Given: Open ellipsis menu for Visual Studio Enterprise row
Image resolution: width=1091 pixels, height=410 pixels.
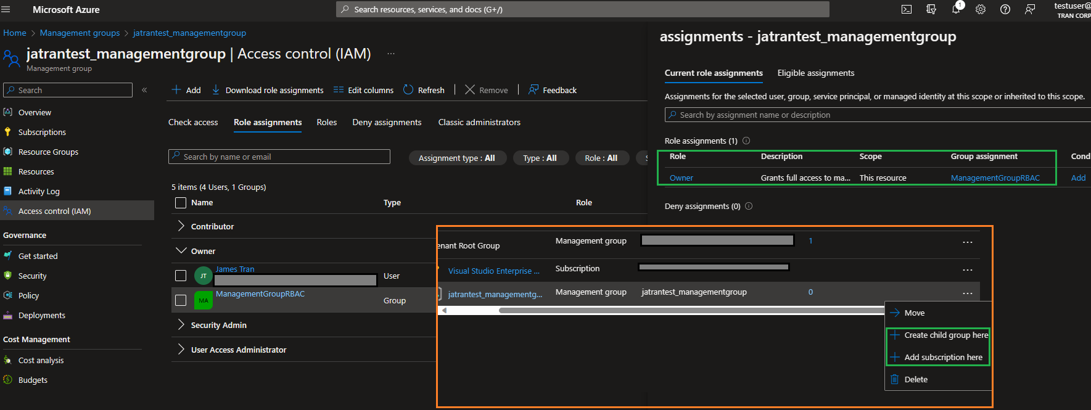Looking at the screenshot, I should [968, 270].
